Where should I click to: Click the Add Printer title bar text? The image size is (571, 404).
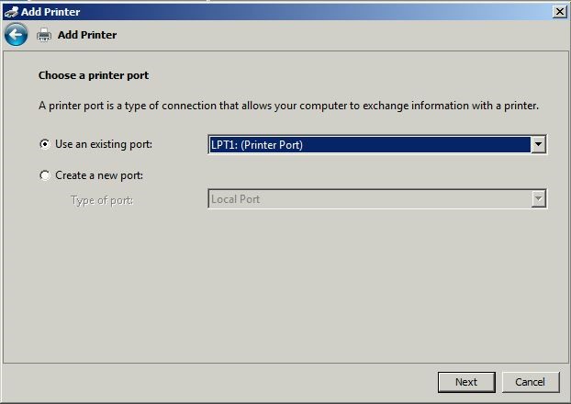[x=50, y=12]
